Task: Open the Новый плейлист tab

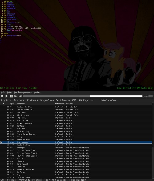Action: pyautogui.click(x=109, y=100)
